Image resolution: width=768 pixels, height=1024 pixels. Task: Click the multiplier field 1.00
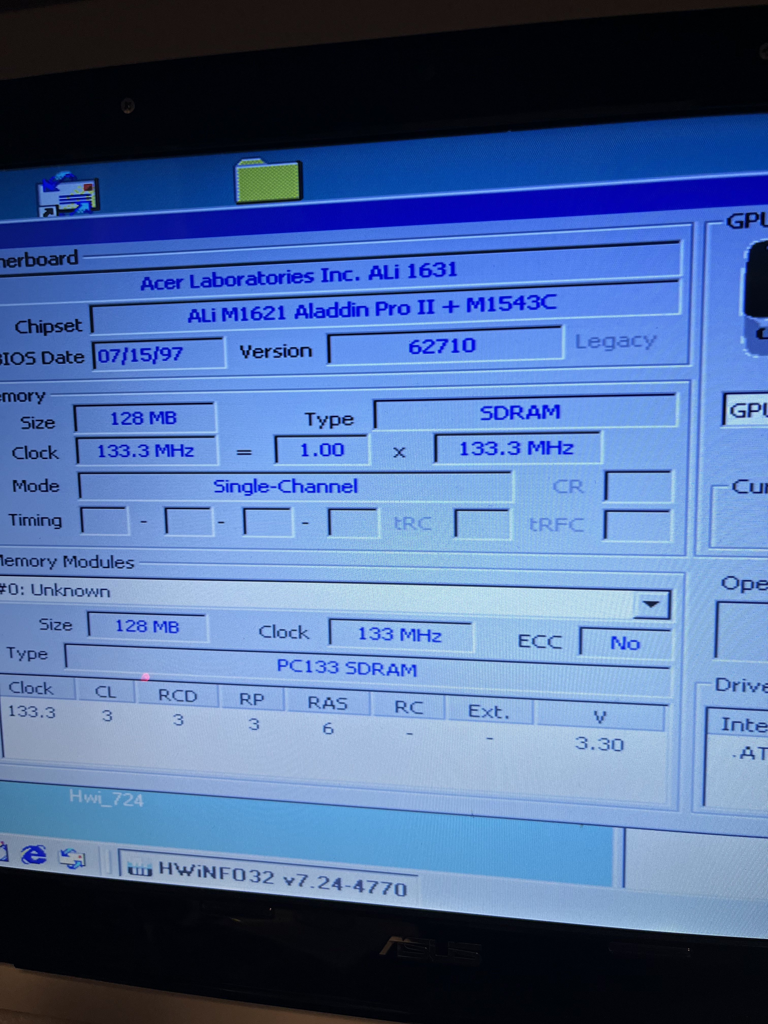click(x=322, y=450)
